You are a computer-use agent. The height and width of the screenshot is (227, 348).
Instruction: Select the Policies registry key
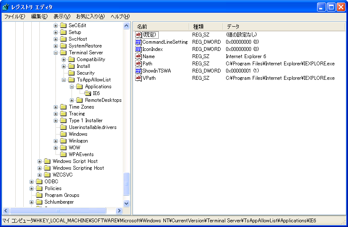[x=53, y=188]
